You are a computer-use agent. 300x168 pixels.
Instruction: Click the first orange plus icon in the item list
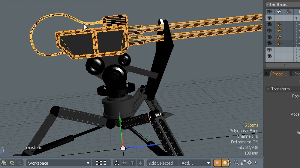click(279, 24)
